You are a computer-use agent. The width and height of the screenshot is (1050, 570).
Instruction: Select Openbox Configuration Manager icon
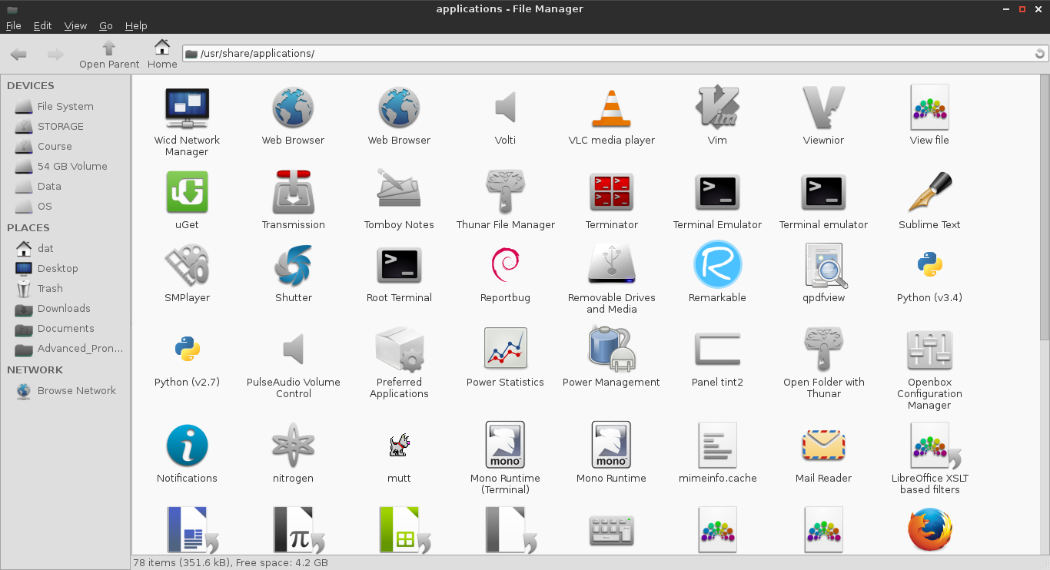(x=929, y=350)
